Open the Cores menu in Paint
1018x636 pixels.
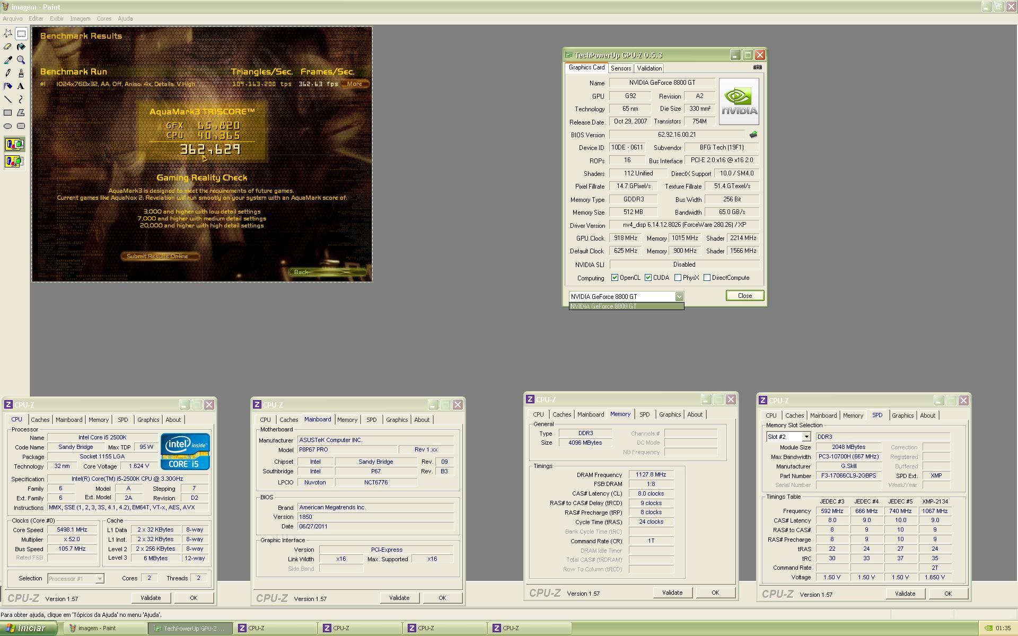pos(104,19)
